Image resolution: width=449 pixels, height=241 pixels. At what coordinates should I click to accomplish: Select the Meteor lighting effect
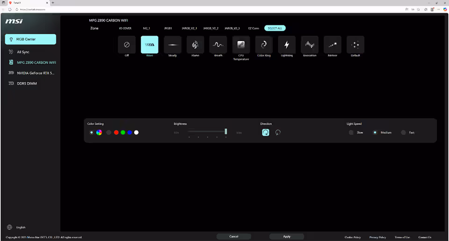pyautogui.click(x=333, y=45)
